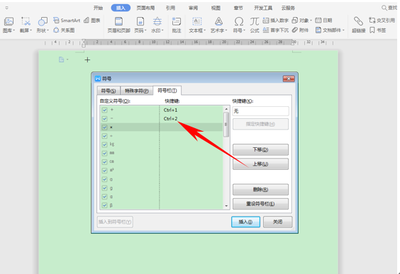Open the 云服务 cloud services tab
Image resolution: width=400 pixels, height=274 pixels.
(x=288, y=8)
